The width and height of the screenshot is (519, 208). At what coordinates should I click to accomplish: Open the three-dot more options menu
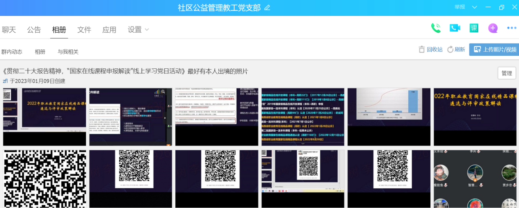[x=511, y=28]
